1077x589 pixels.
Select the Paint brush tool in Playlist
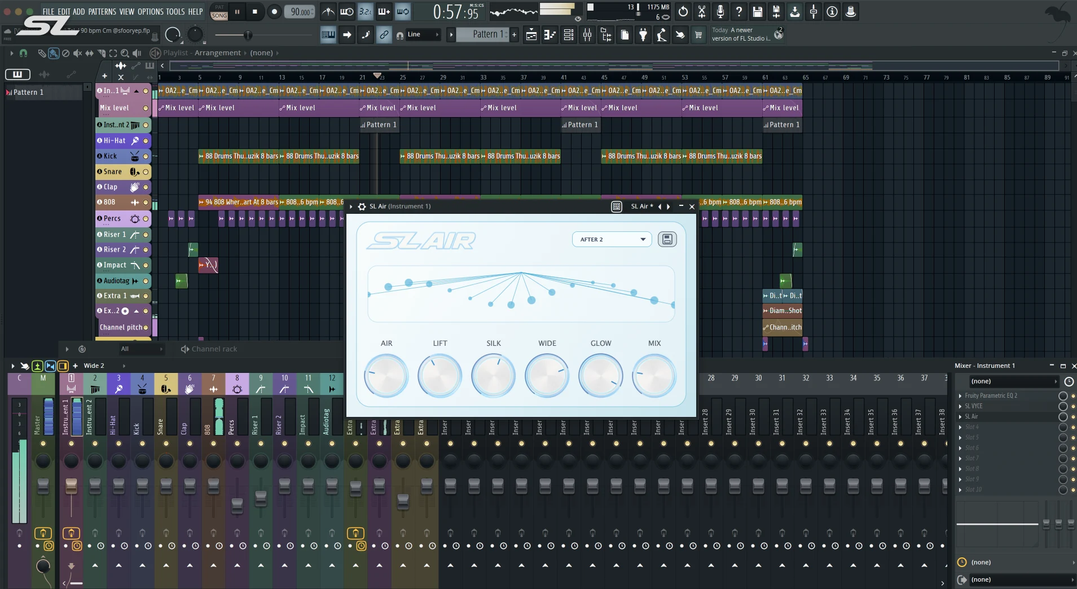pos(54,53)
